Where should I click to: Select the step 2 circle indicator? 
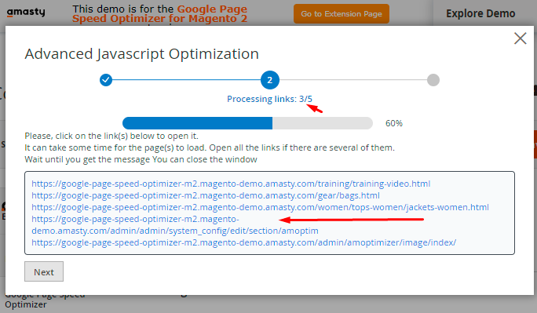tap(270, 80)
